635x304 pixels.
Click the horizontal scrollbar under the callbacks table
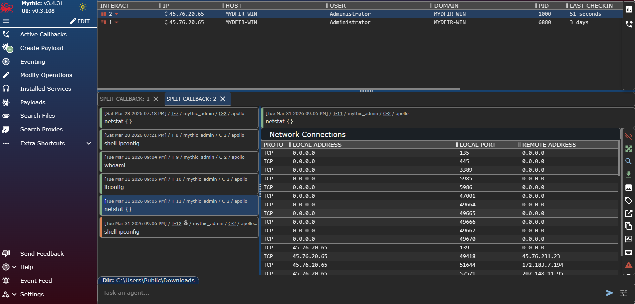[278, 89]
